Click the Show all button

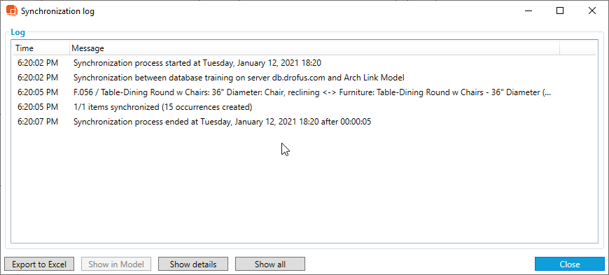coord(270,264)
